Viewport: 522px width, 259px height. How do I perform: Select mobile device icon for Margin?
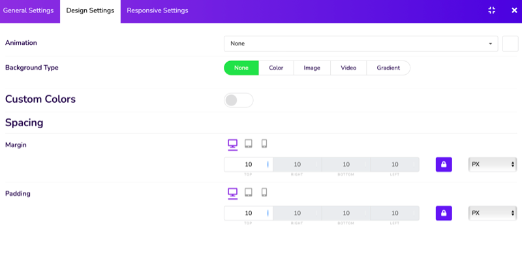264,144
